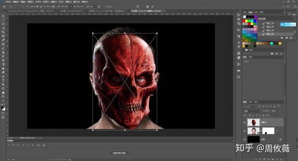Screen dimensions: 298x161
Task: Open the search icon at top right
Action: (284, 6)
